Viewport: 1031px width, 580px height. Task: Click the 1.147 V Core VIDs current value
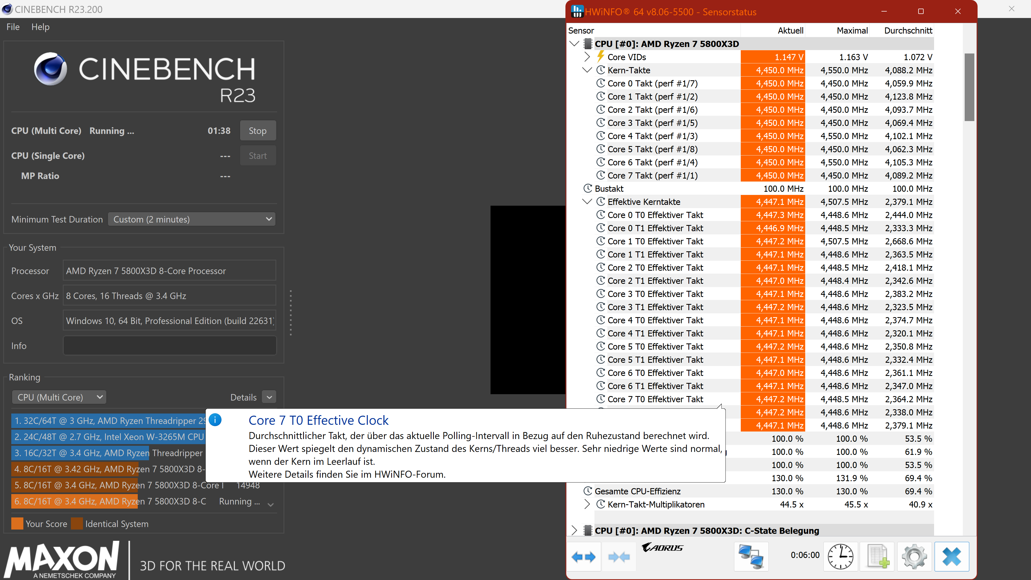773,57
